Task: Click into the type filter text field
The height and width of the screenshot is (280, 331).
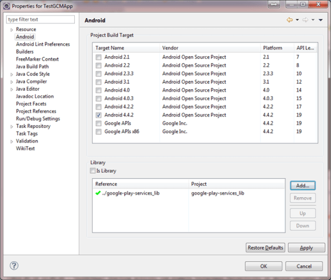Action: [x=41, y=20]
